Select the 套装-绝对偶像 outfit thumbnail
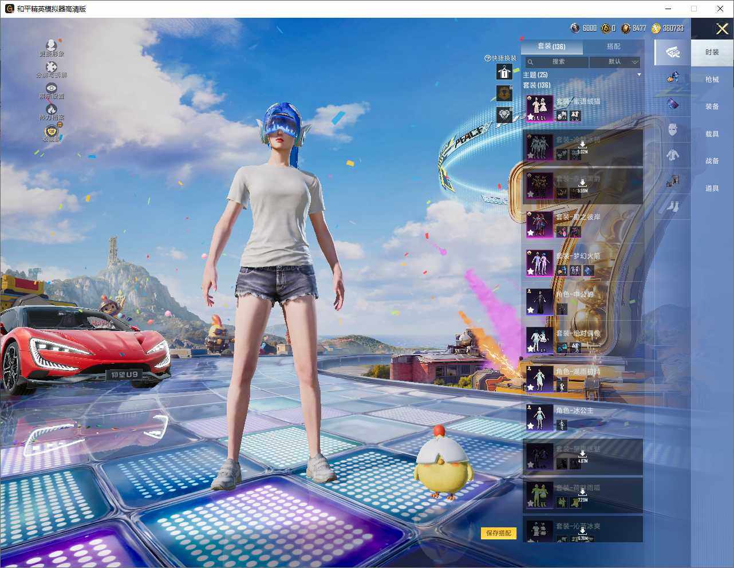Viewport: 734px width, 568px height. (539, 340)
